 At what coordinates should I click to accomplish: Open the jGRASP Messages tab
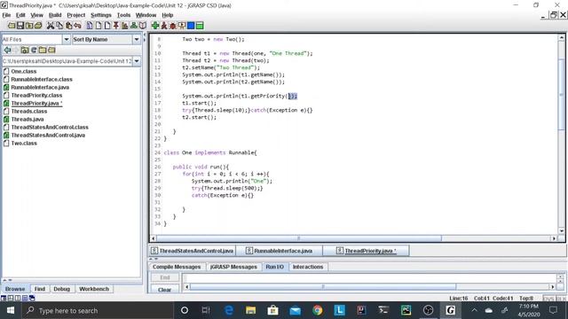(233, 267)
